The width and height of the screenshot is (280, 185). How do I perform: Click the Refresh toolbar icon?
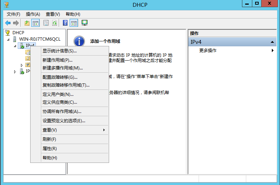[x=54, y=23]
